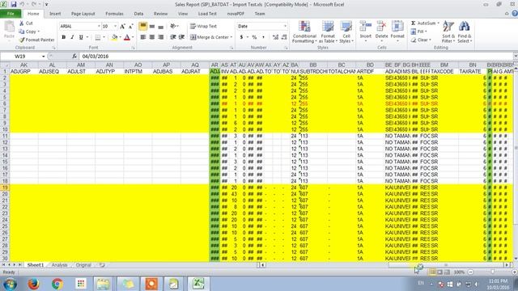Viewport: 518px width, 291px height.
Task: Open the Name Box dropdown arrow
Action: (x=43, y=57)
